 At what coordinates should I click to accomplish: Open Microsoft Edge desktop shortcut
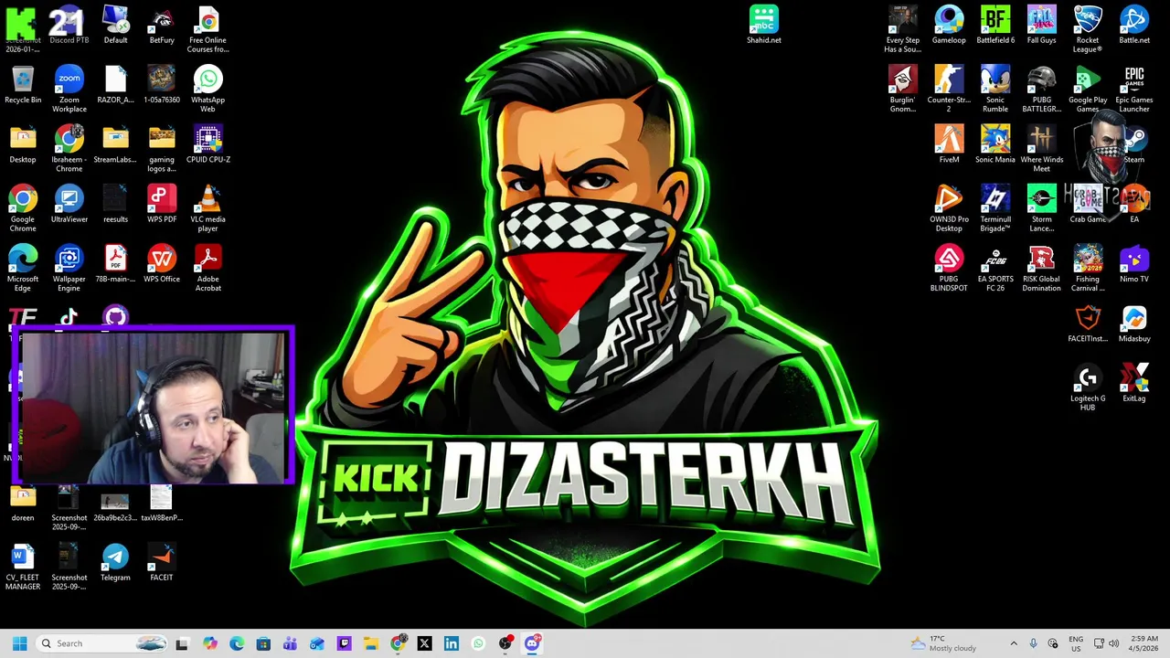click(23, 268)
